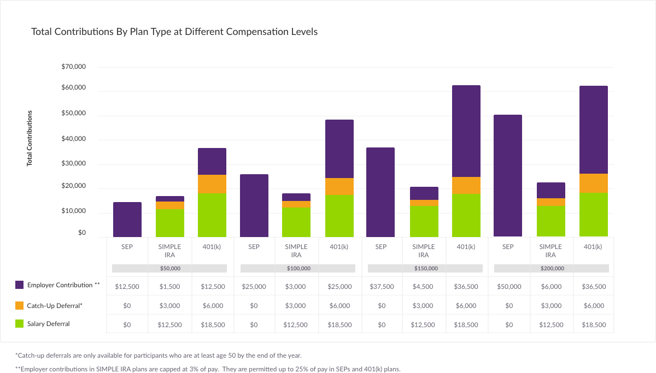This screenshot has height=373, width=656.
Task: Click the green segment of the $50,000 401(k) bar
Action: (212, 215)
